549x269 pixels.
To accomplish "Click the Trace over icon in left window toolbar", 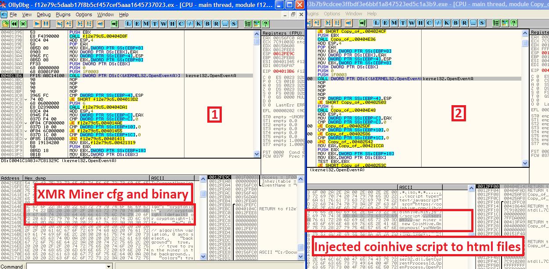I will coord(89,23).
